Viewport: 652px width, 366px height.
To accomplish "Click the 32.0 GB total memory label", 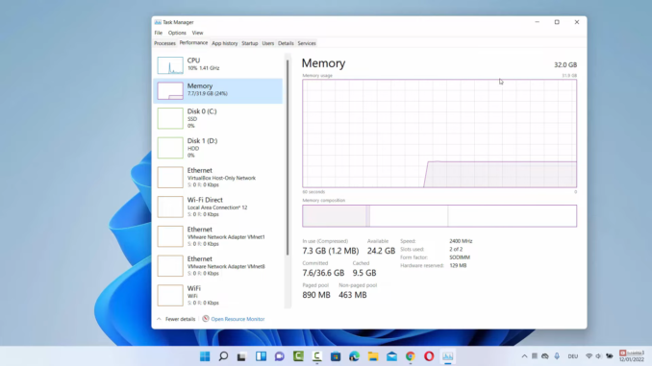I will [x=565, y=64].
